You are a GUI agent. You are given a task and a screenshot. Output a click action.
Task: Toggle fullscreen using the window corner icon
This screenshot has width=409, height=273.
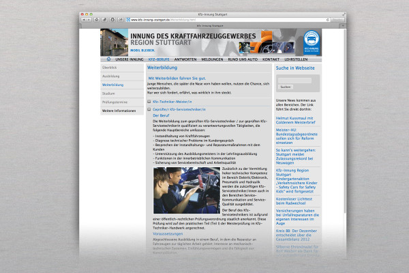pos(344,14)
